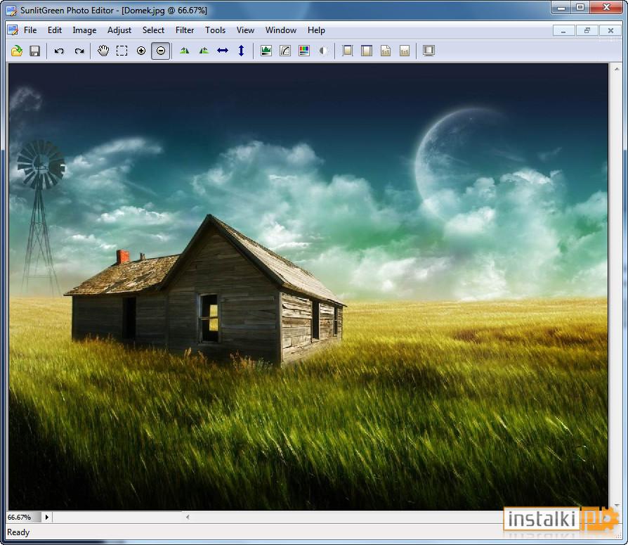Open the Levels histogram adjustment

click(x=266, y=51)
